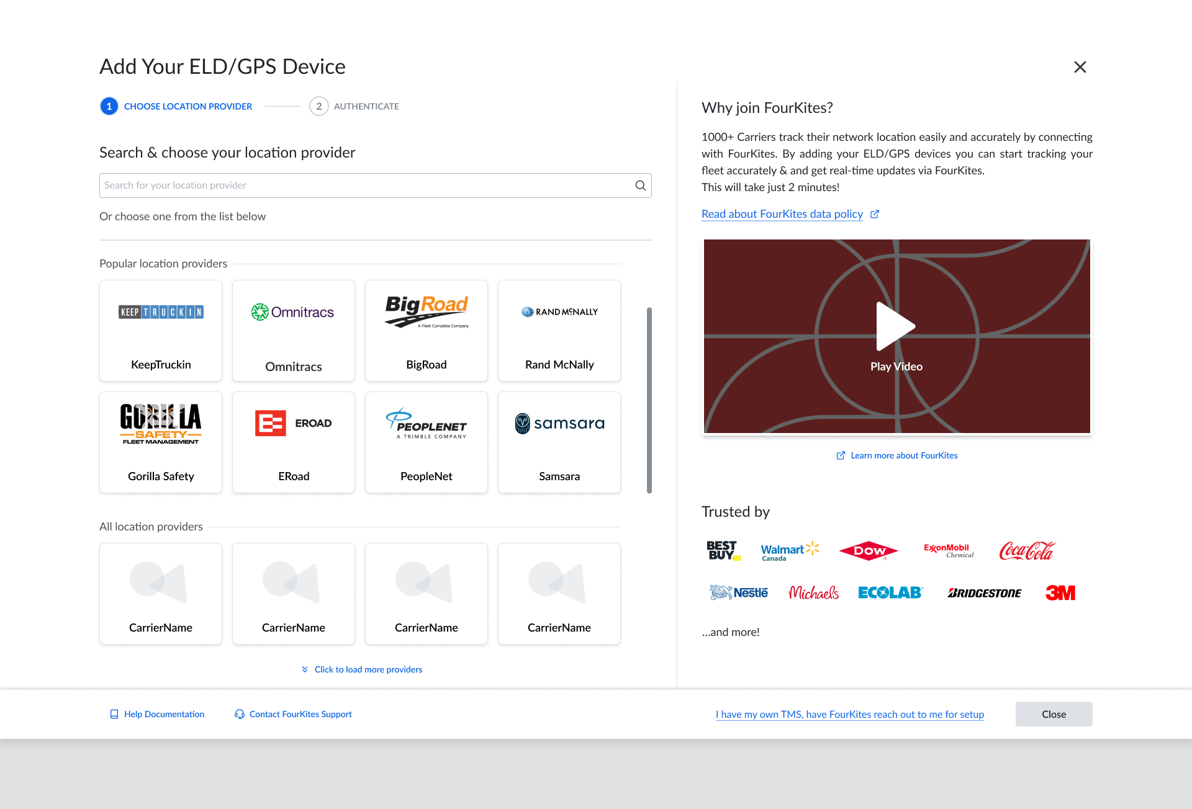1192x809 pixels.
Task: Click I have my own TMS link
Action: tap(850, 714)
